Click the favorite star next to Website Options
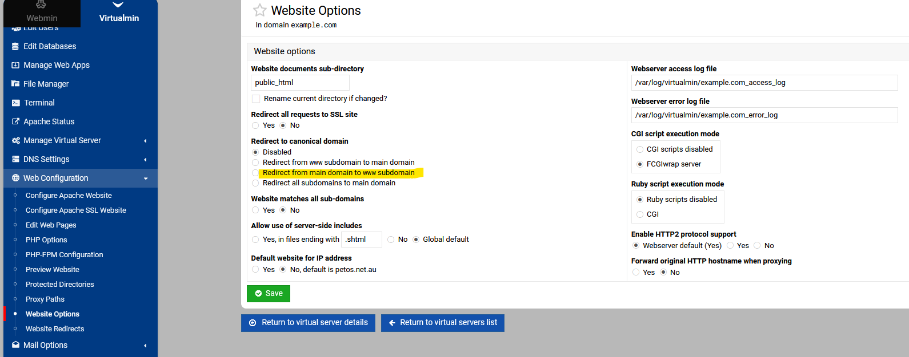 click(x=260, y=10)
